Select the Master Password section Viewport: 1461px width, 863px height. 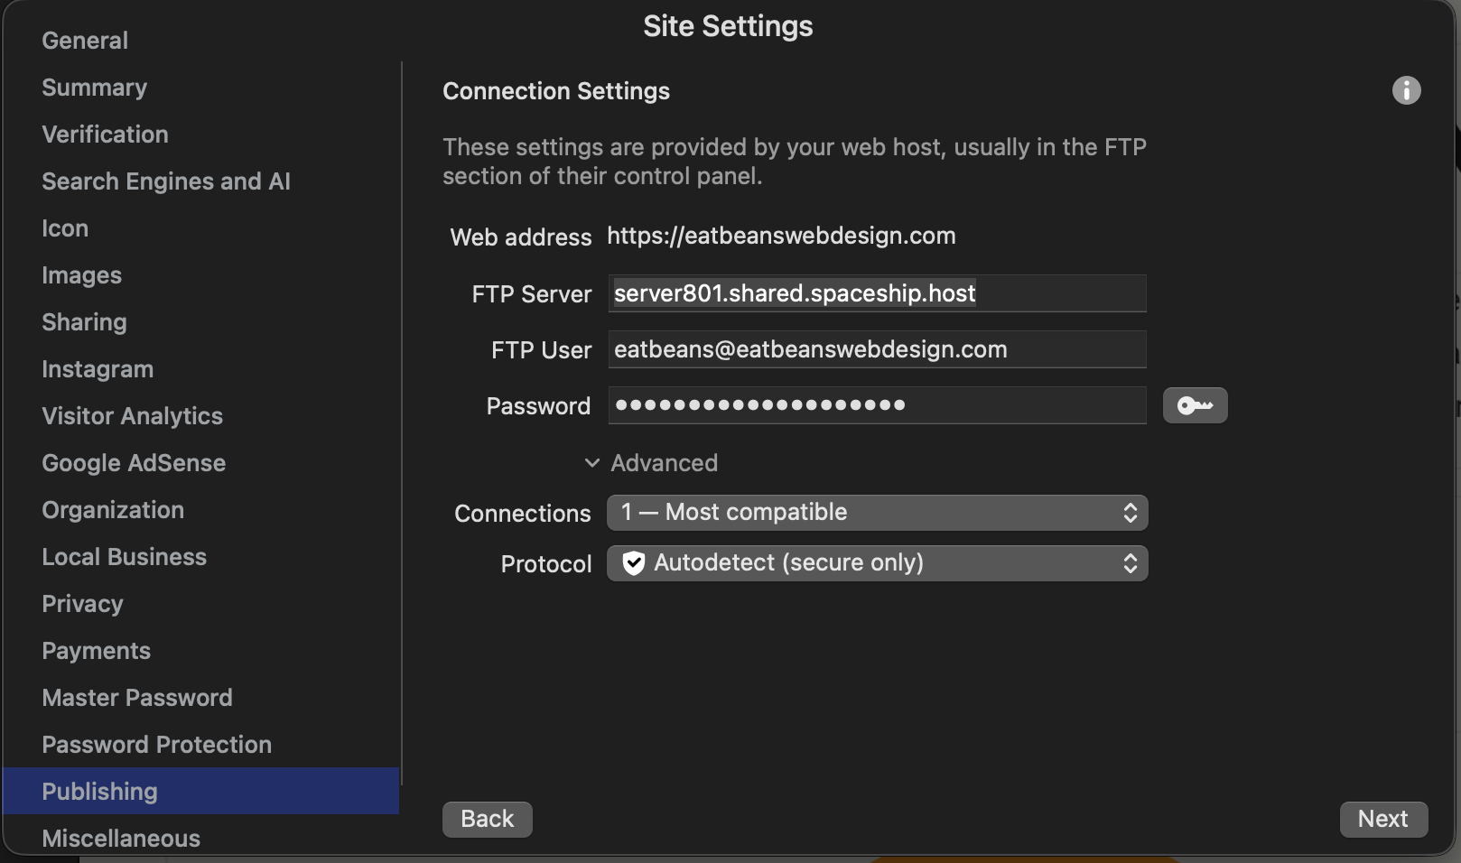pos(137,698)
